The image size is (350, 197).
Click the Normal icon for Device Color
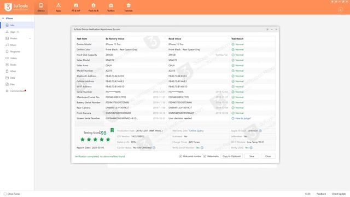point(233,50)
